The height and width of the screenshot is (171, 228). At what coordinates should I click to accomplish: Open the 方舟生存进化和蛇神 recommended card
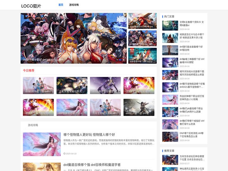105,107
